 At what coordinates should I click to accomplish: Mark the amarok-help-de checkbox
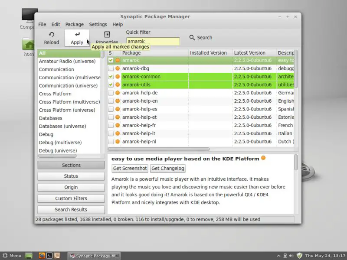coord(111,93)
